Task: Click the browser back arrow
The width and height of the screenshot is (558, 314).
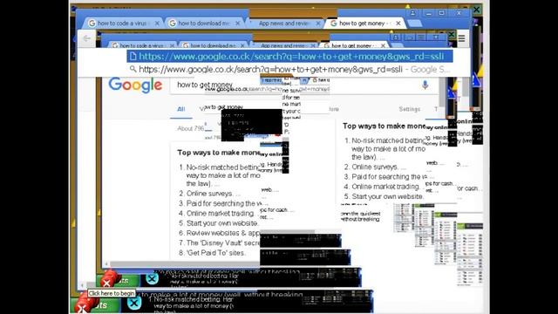Action: (x=86, y=38)
